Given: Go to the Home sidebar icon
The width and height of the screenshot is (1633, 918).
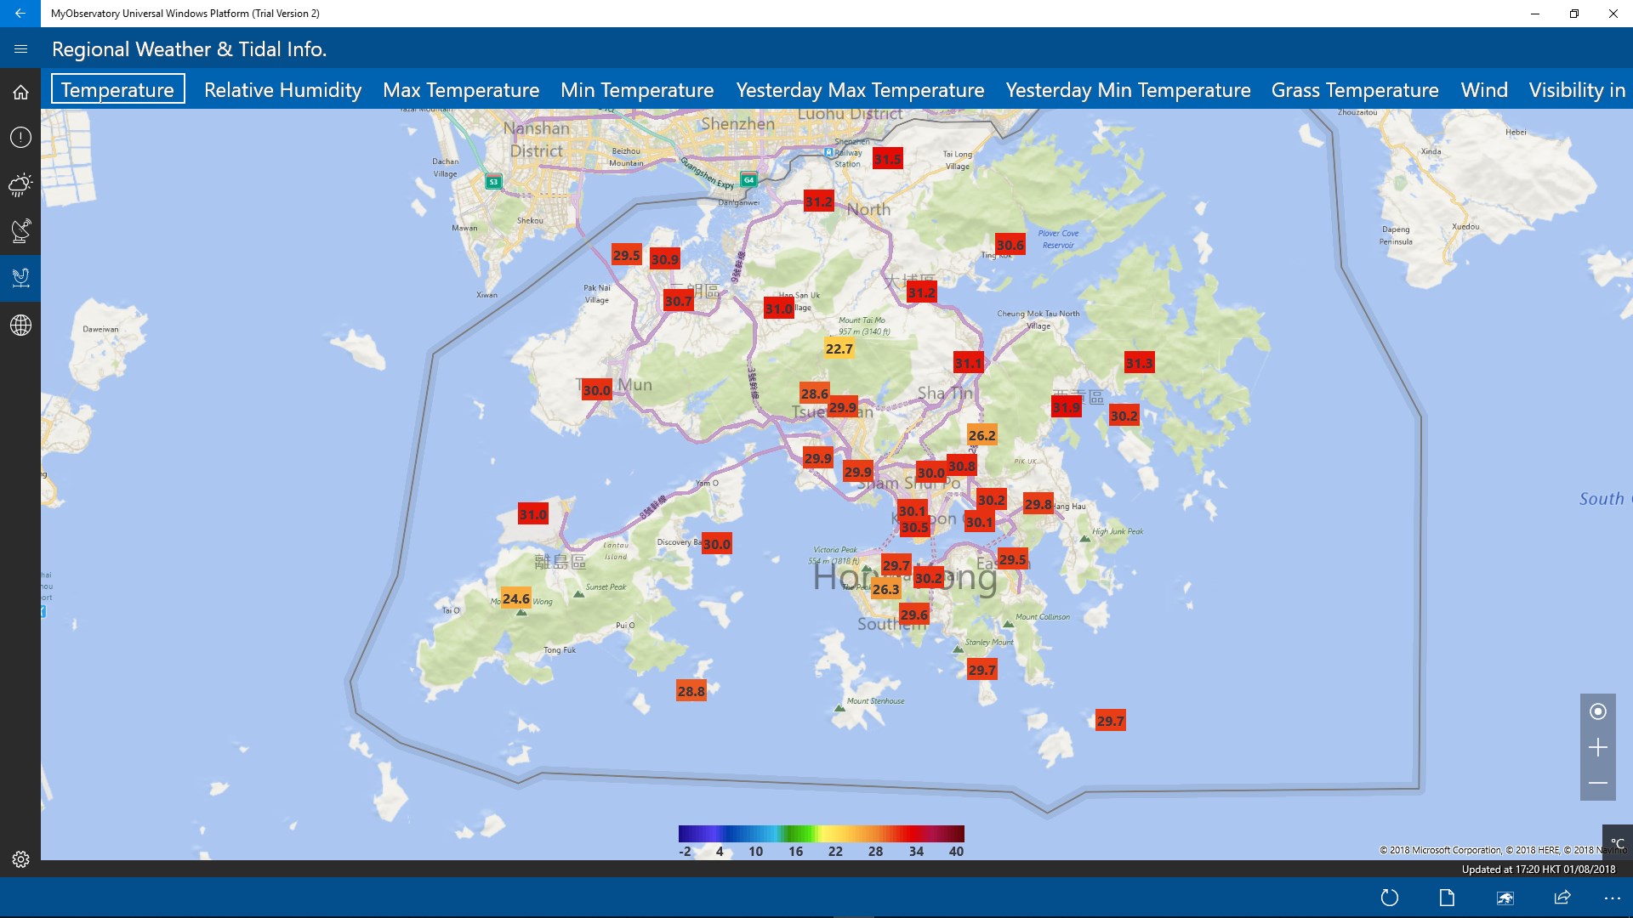Looking at the screenshot, I should click(20, 92).
